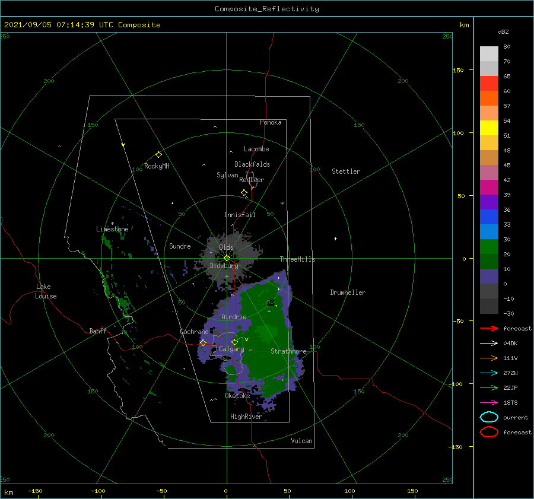Click the yellow diamond marker above Calgary label

pos(234,342)
